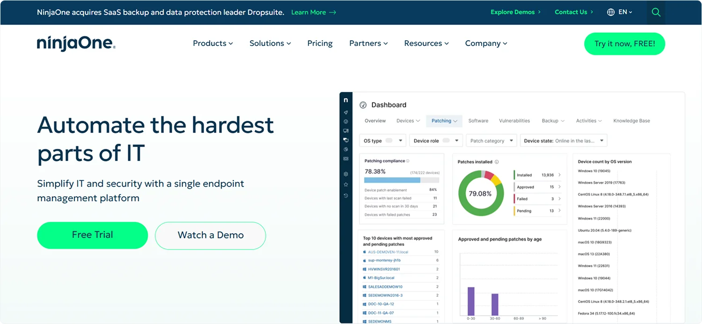Expand the Products menu

tap(213, 44)
